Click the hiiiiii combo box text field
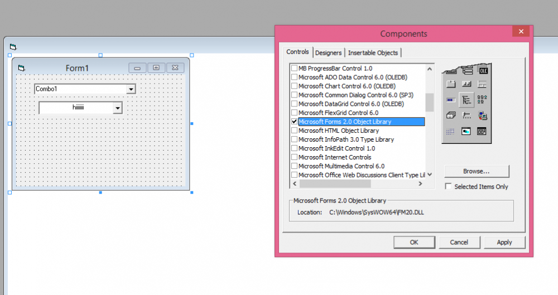Image resolution: width=558 pixels, height=295 pixels. (76, 108)
